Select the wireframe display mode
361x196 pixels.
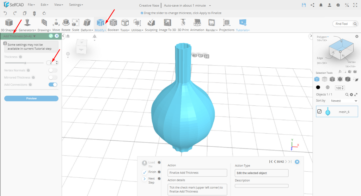[x=325, y=79]
